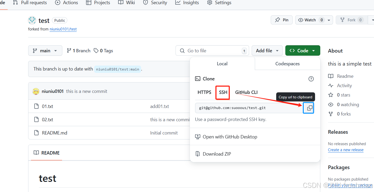Viewport: 374px width, 192px height.
Task: Click the fork icon beside 0 forks
Action: pyautogui.click(x=331, y=114)
